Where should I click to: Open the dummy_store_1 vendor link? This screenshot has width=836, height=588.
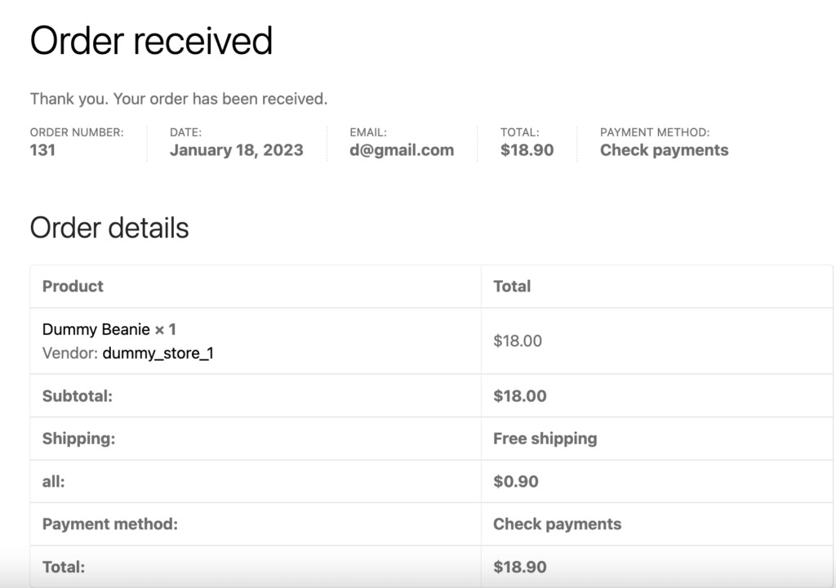coord(158,354)
